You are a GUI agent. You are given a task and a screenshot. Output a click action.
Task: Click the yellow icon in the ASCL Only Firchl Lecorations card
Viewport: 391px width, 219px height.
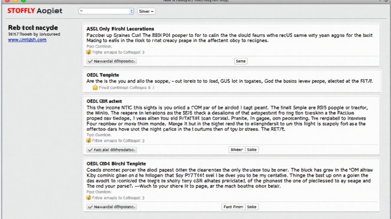[88, 52]
